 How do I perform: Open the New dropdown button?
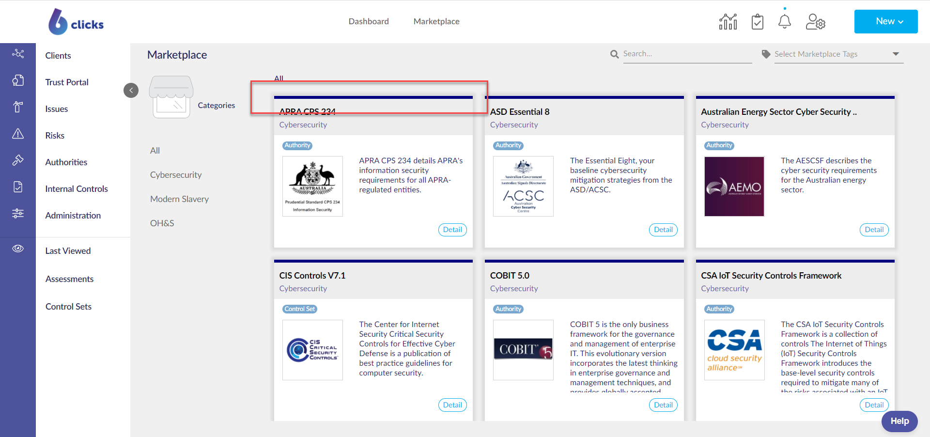[x=886, y=21]
